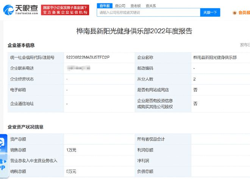Open the 会员服务 link
Image resolution: width=250 pixels, height=179 pixels.
point(244,12)
